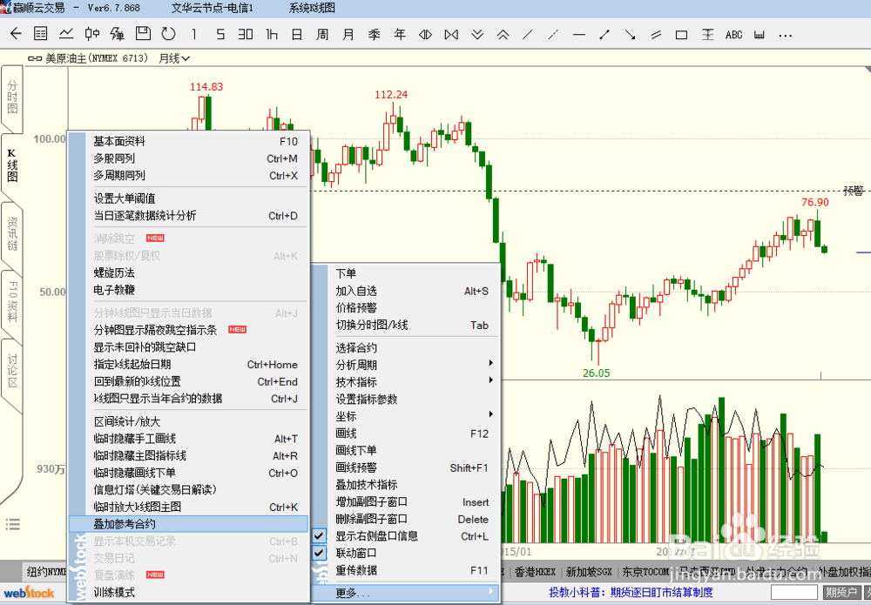This screenshot has width=871, height=605.
Task: Choose 叠加参考合约 highlighted menu entry
Action: click(x=188, y=524)
